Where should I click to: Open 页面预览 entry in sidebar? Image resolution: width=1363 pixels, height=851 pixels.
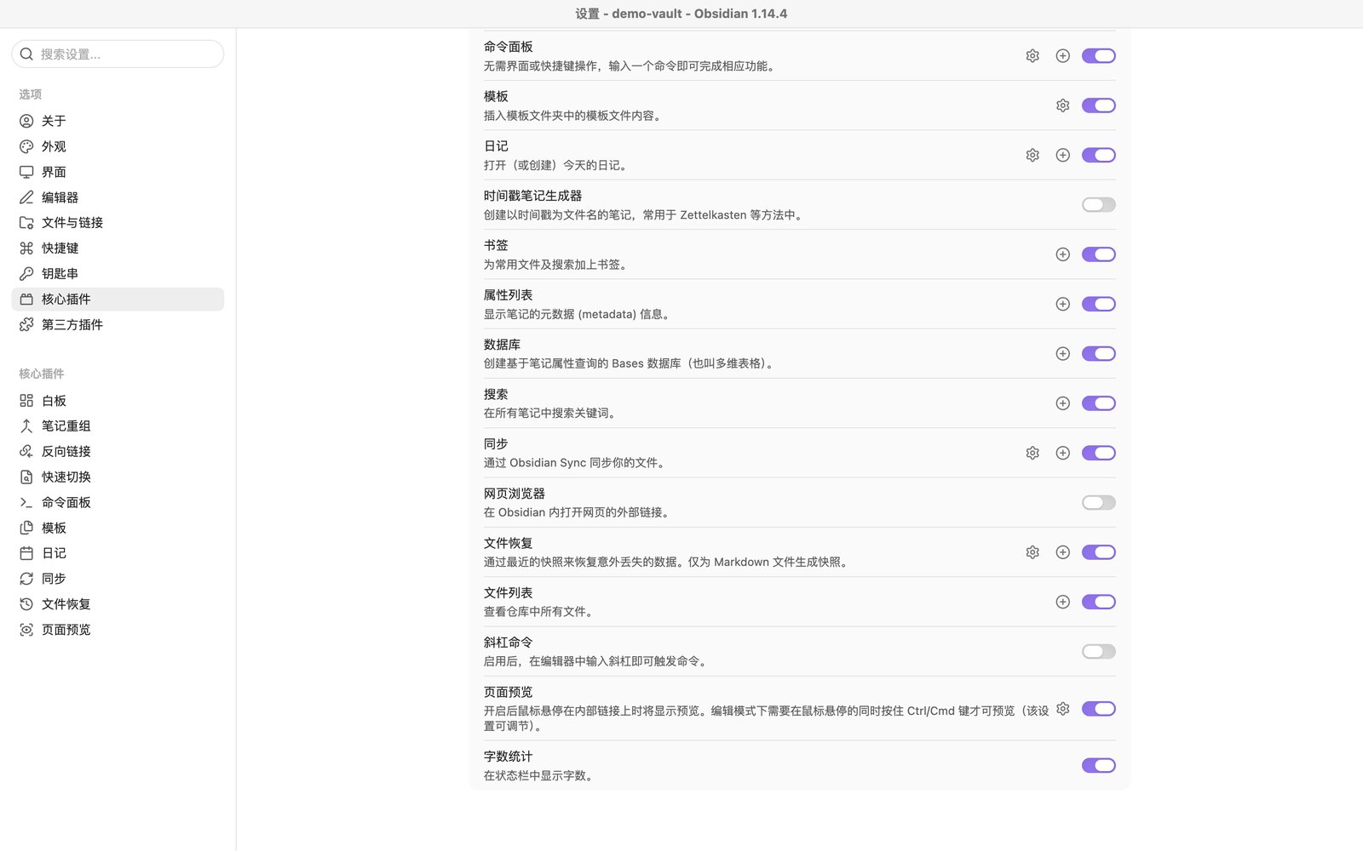tap(118, 630)
